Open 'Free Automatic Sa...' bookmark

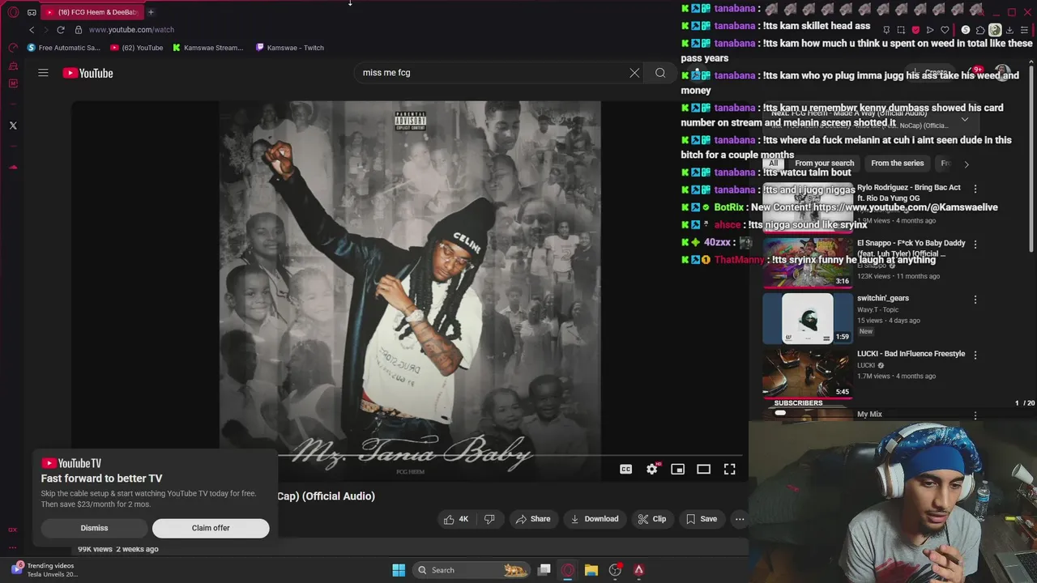[x=64, y=48]
